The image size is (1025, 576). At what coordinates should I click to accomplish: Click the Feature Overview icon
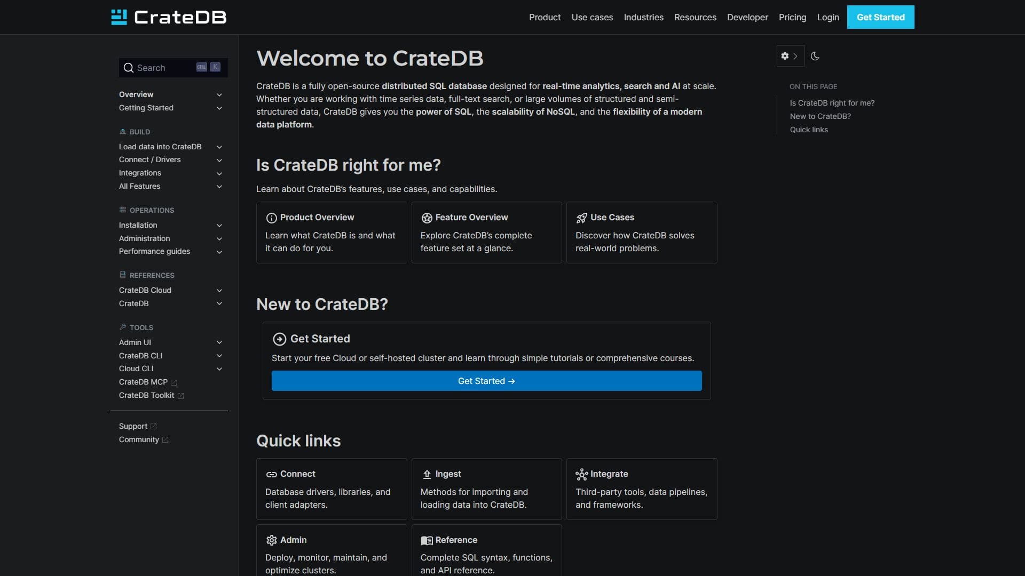pos(427,218)
